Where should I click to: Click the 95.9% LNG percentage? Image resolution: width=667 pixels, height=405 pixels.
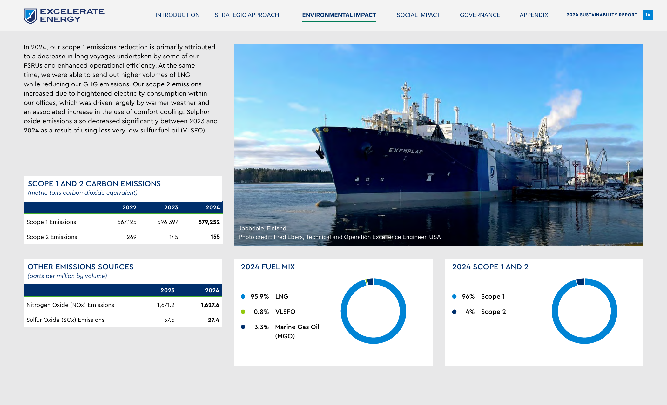(260, 296)
